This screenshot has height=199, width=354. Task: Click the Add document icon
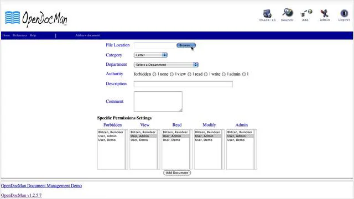coord(306,15)
